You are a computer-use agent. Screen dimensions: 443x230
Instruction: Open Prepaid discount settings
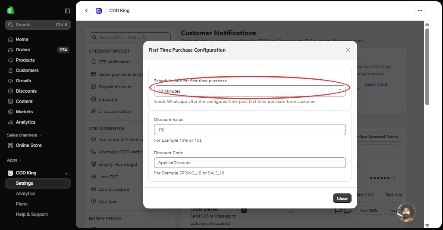[115, 87]
